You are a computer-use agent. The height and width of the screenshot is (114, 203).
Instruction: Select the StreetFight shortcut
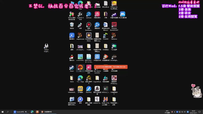click(114, 58)
